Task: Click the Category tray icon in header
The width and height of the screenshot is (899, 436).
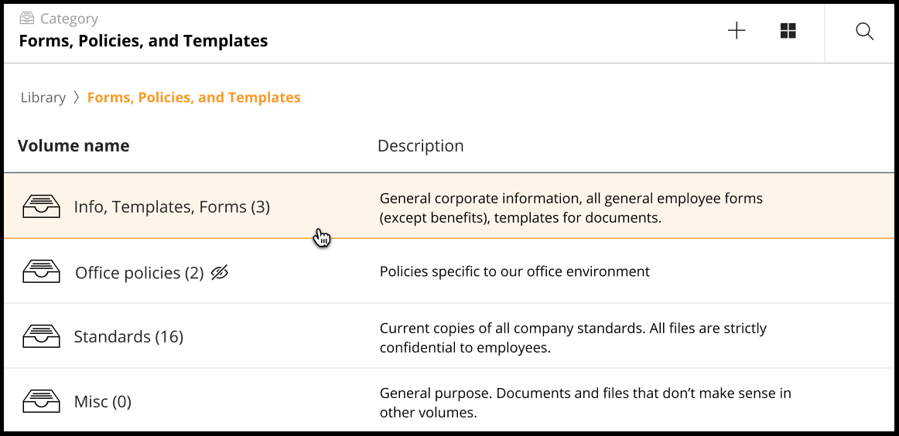Action: click(x=27, y=19)
